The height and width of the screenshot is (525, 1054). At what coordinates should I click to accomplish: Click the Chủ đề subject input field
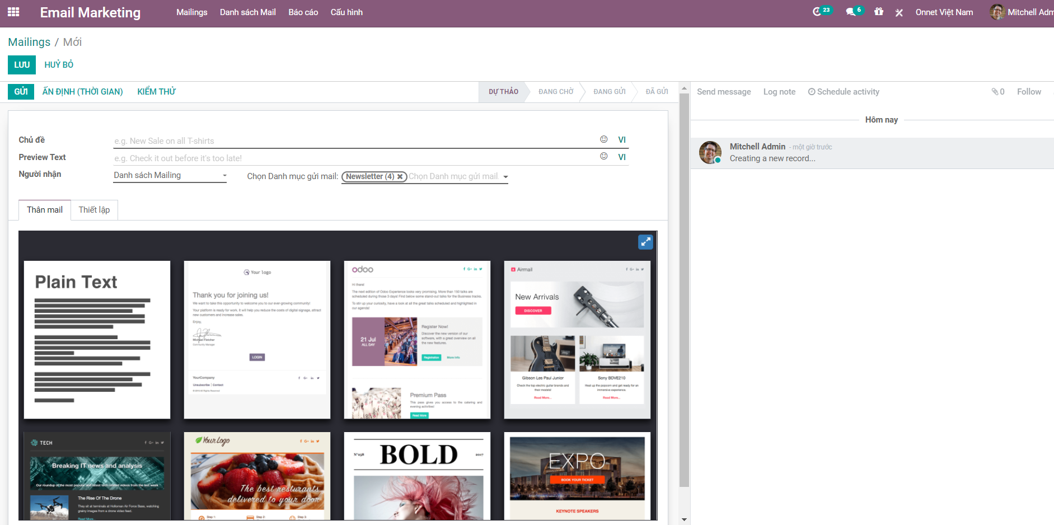pyautogui.click(x=353, y=141)
